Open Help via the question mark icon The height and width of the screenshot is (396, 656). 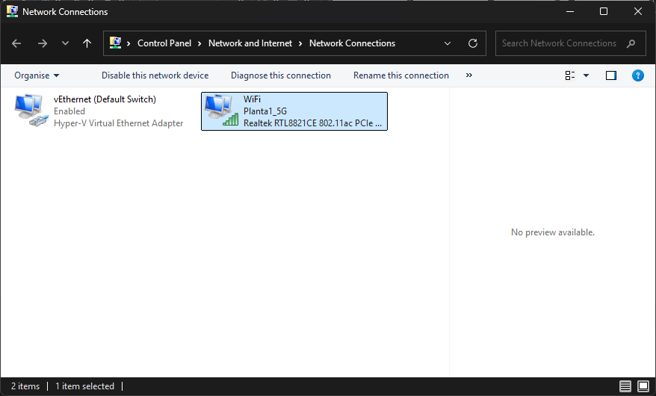637,75
